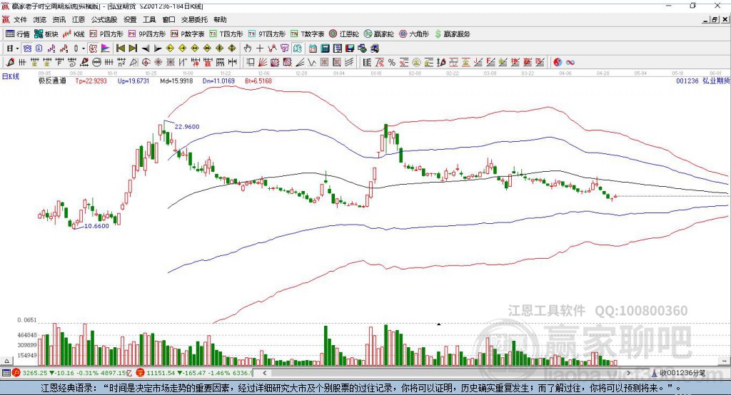Toggle the highlighted red indicator icon
The image size is (731, 395).
[x=94, y=48]
